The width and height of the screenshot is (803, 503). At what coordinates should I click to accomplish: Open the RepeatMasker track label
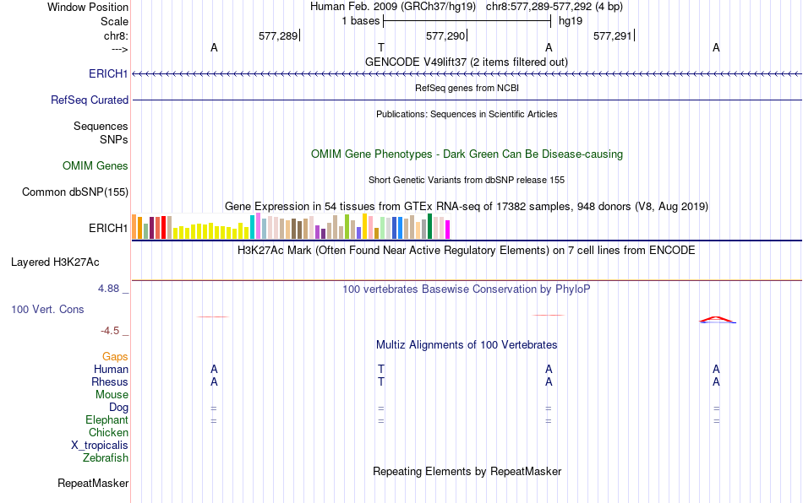coord(93,483)
